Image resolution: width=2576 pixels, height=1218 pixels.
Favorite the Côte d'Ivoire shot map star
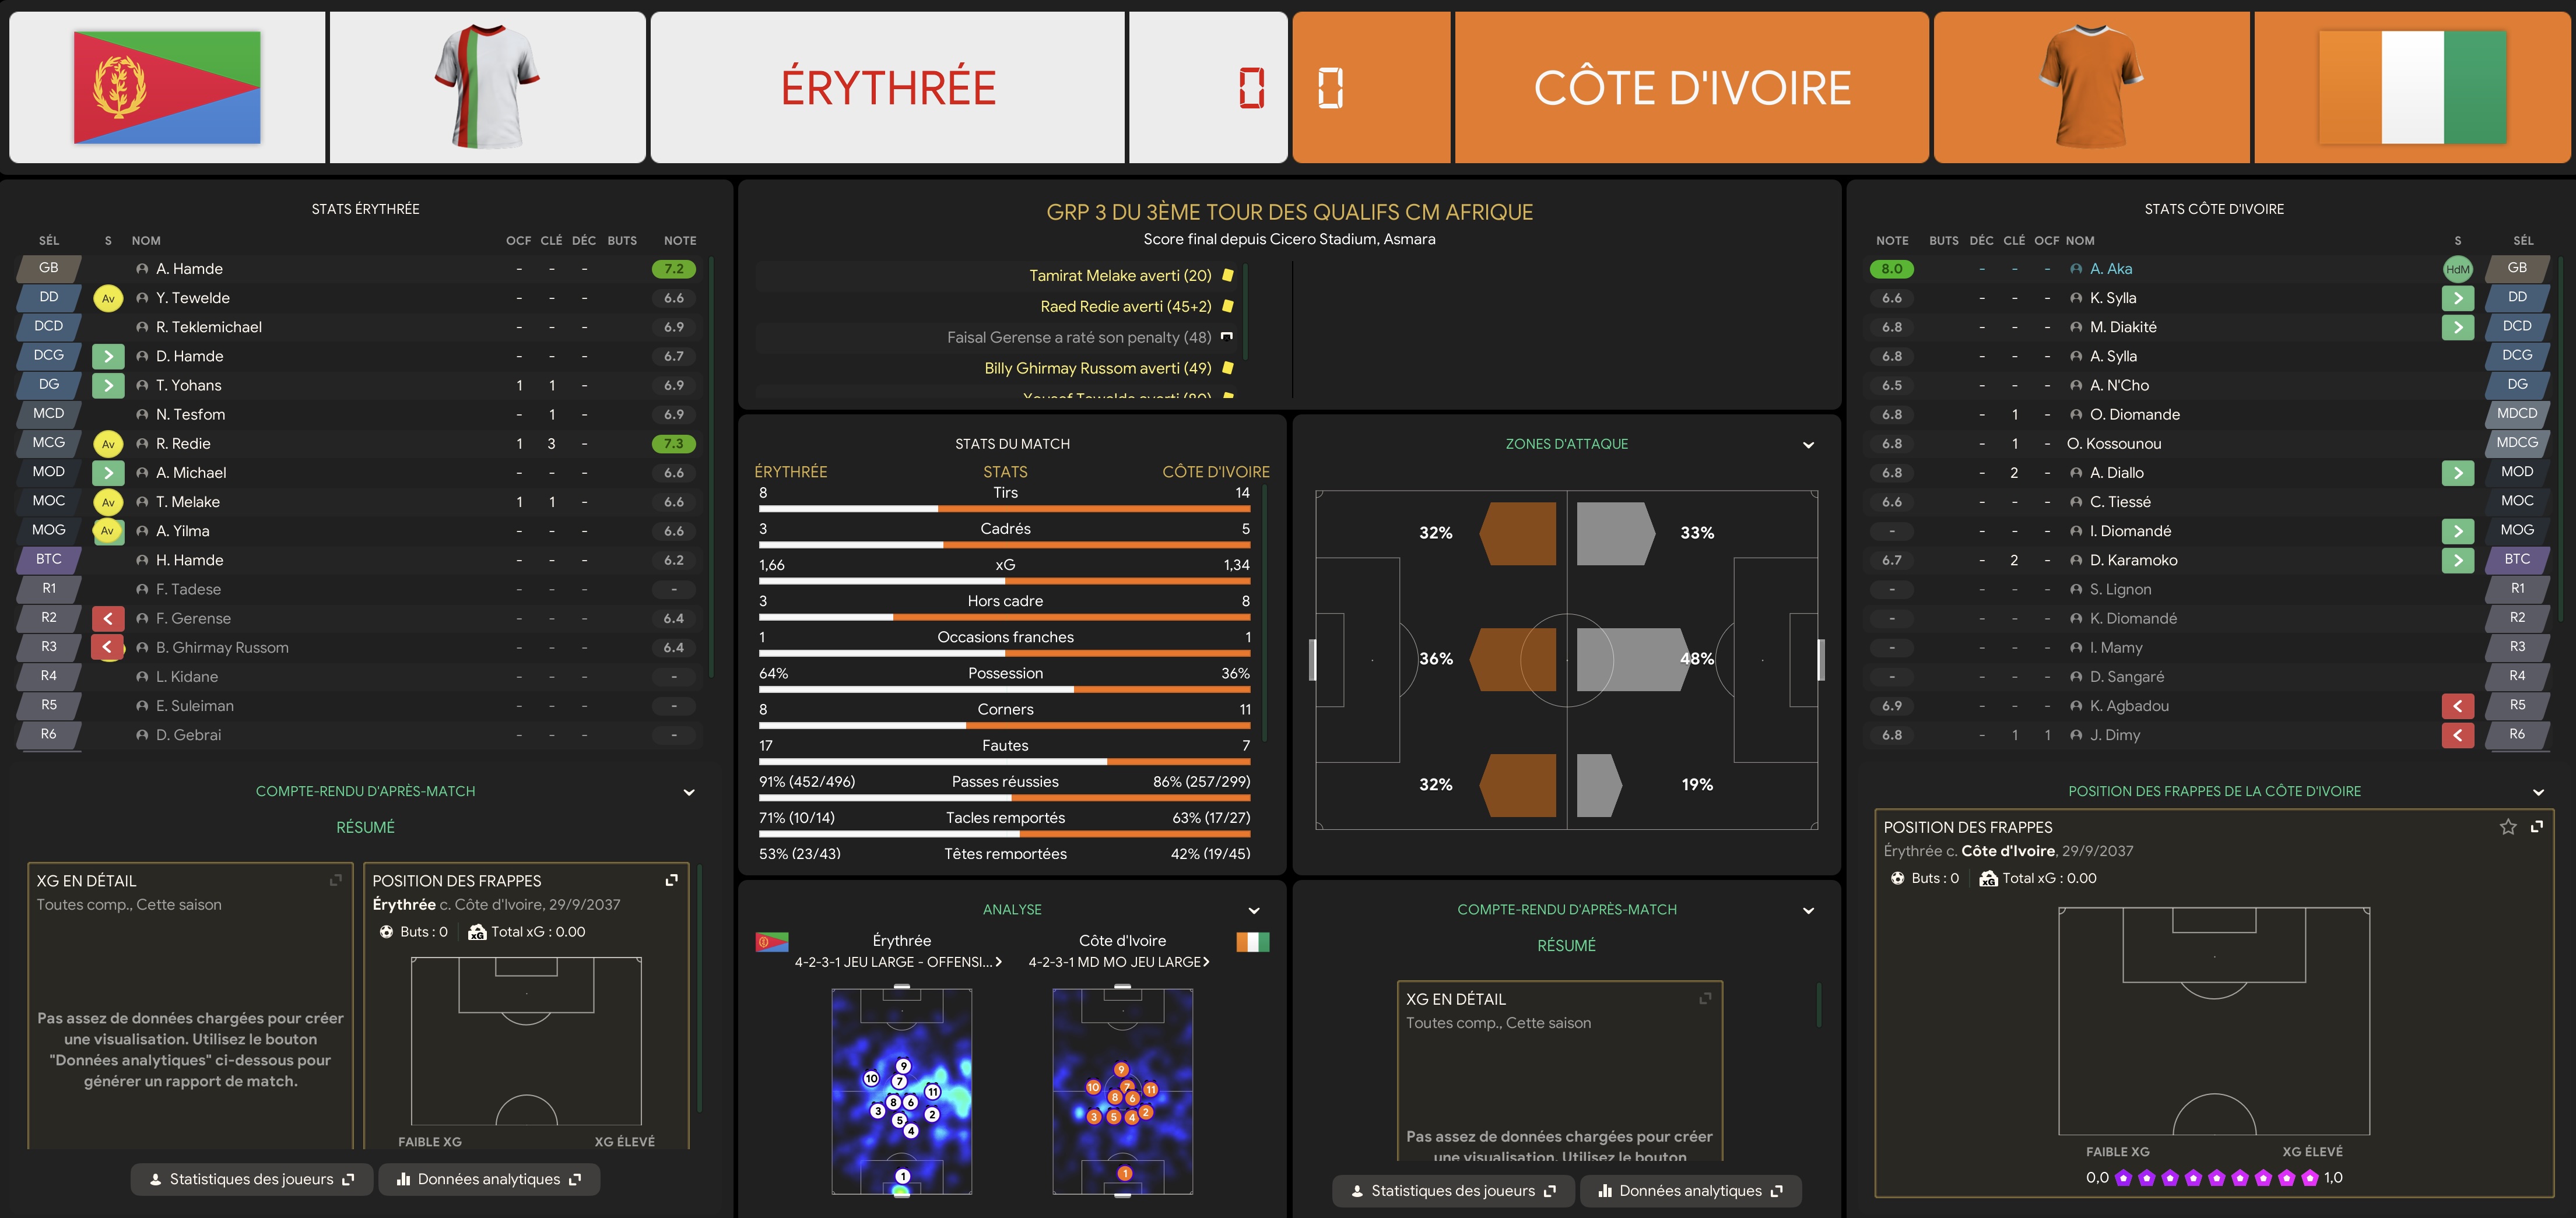[x=2508, y=826]
